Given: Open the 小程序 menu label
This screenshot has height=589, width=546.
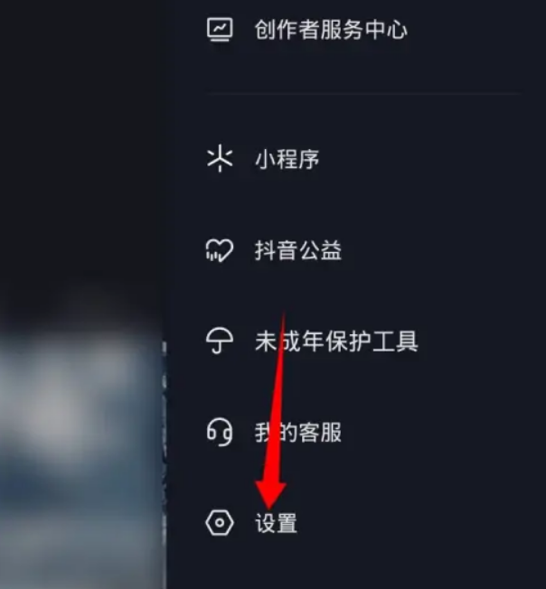Looking at the screenshot, I should point(287,159).
